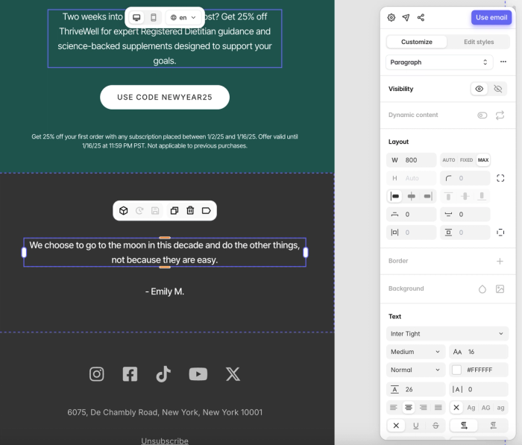Delete the selected element with trash icon

(x=190, y=211)
